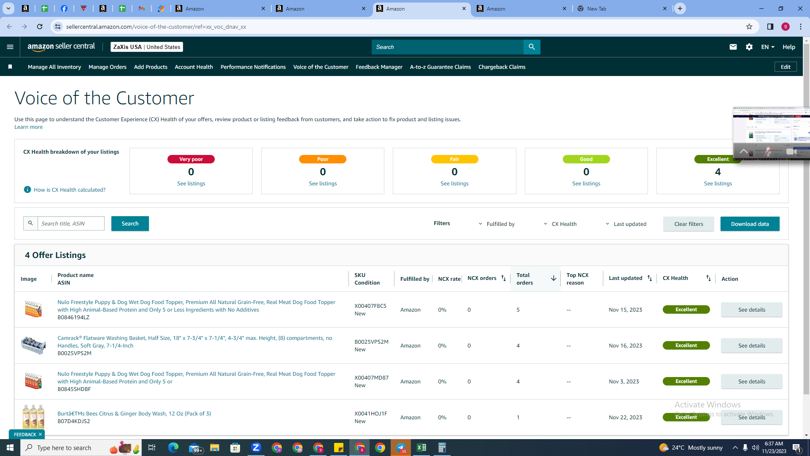Go back to the previous page

[9, 27]
